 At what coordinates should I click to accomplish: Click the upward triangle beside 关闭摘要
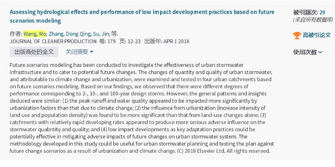92,52
